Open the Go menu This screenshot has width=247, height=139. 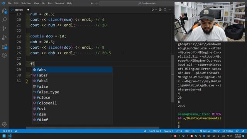click(44, 3)
